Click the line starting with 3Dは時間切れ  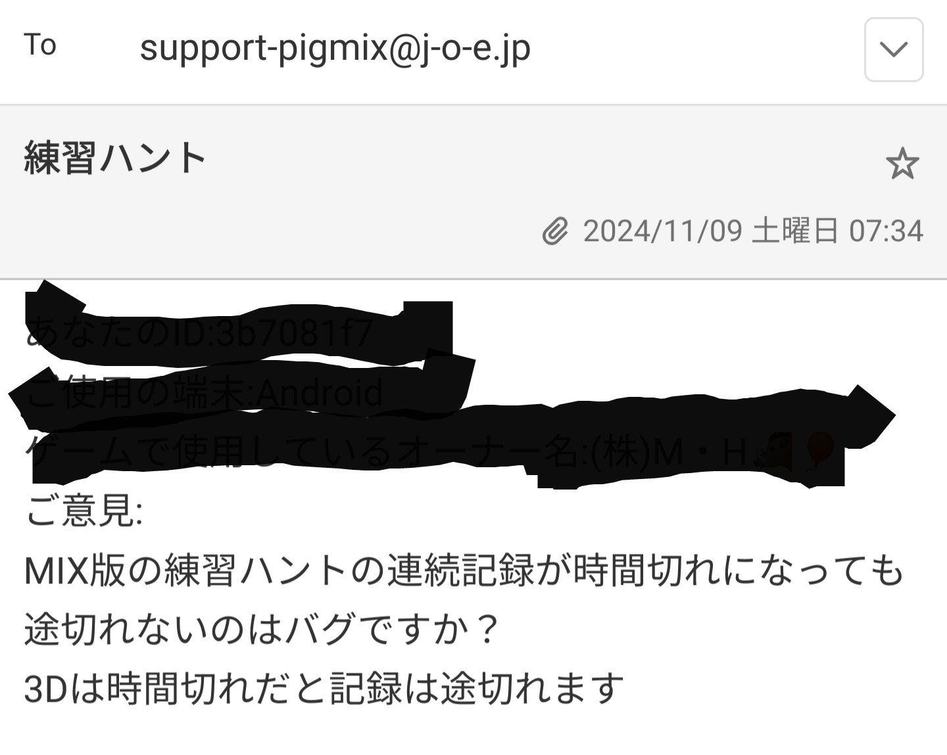324,689
